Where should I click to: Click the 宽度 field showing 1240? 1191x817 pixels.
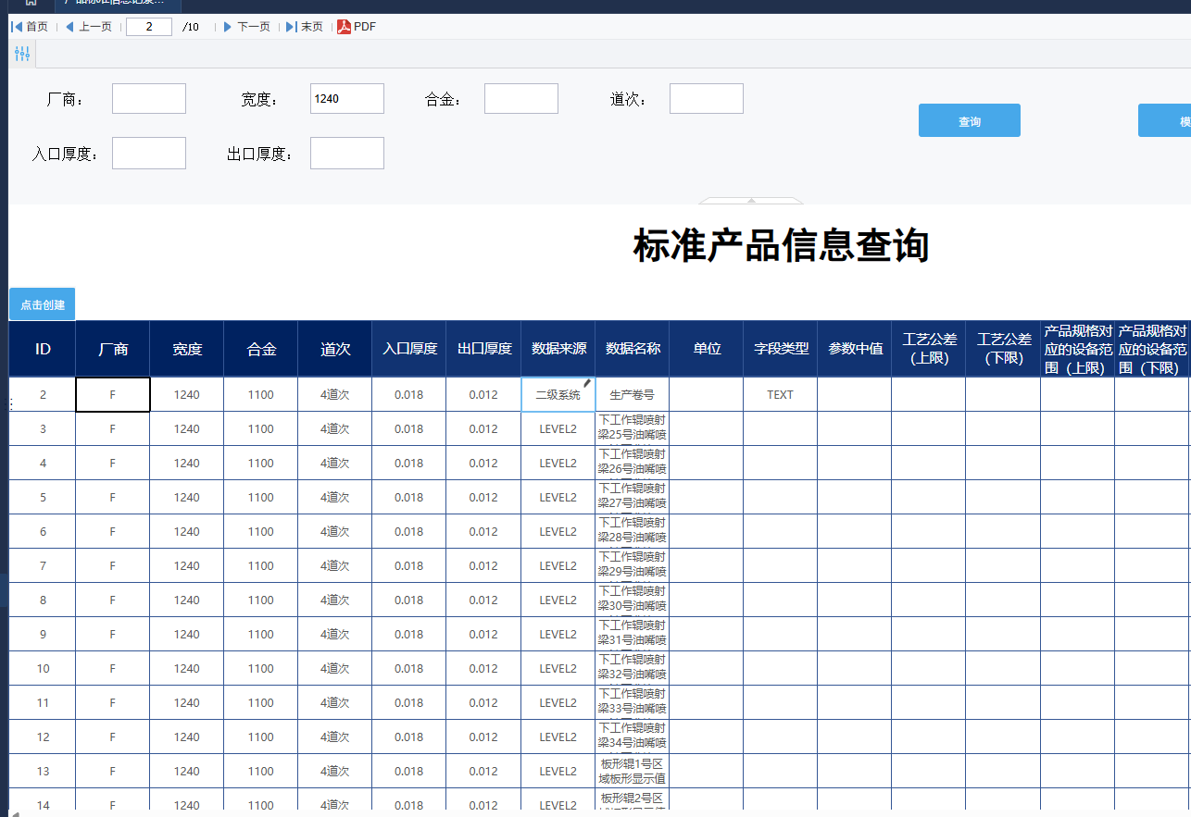(347, 98)
